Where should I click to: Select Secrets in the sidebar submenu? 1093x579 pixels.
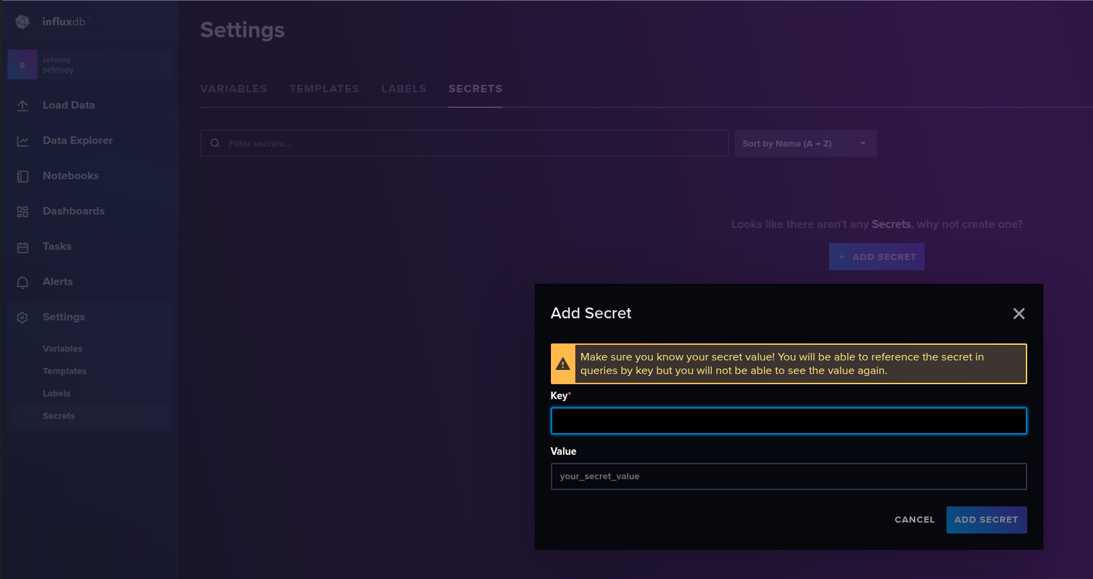[59, 416]
